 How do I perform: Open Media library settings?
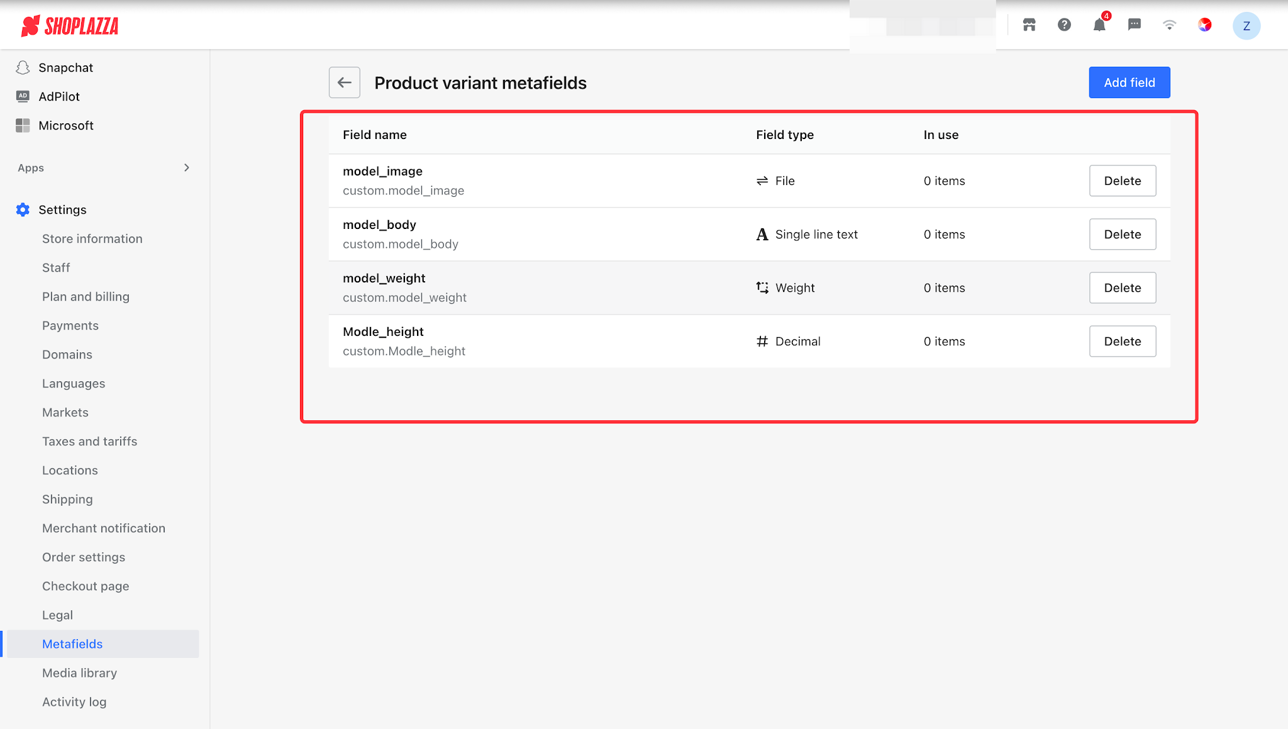click(x=79, y=673)
